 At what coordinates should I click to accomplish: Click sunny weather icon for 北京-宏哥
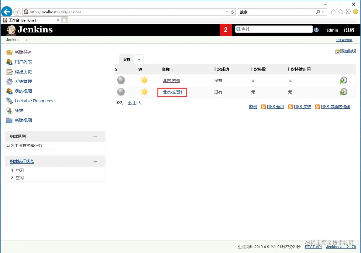tap(144, 80)
